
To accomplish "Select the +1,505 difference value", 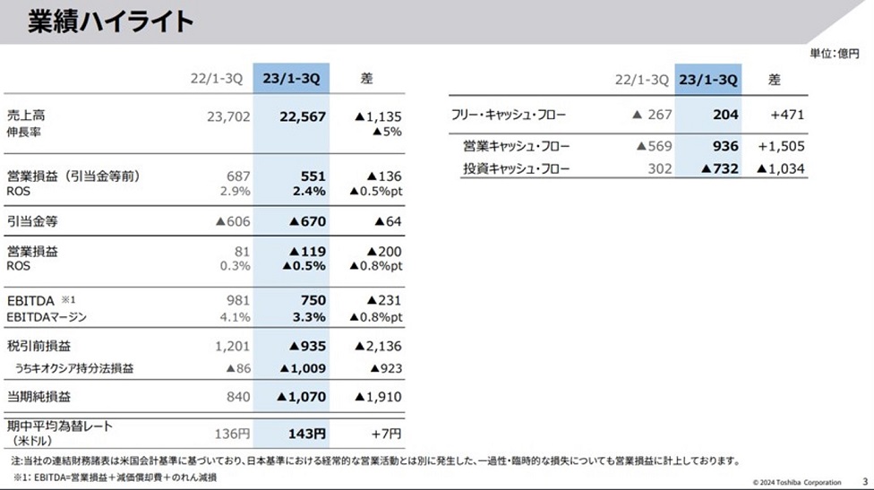I will pos(781,146).
